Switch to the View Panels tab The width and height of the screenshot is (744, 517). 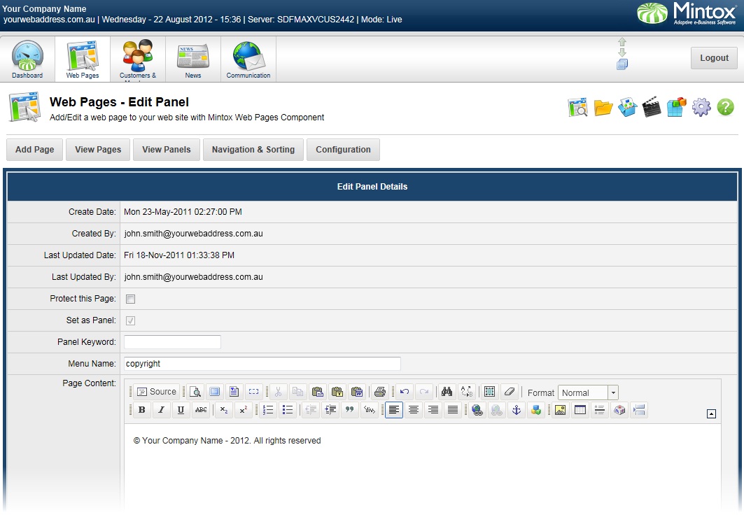[166, 149]
